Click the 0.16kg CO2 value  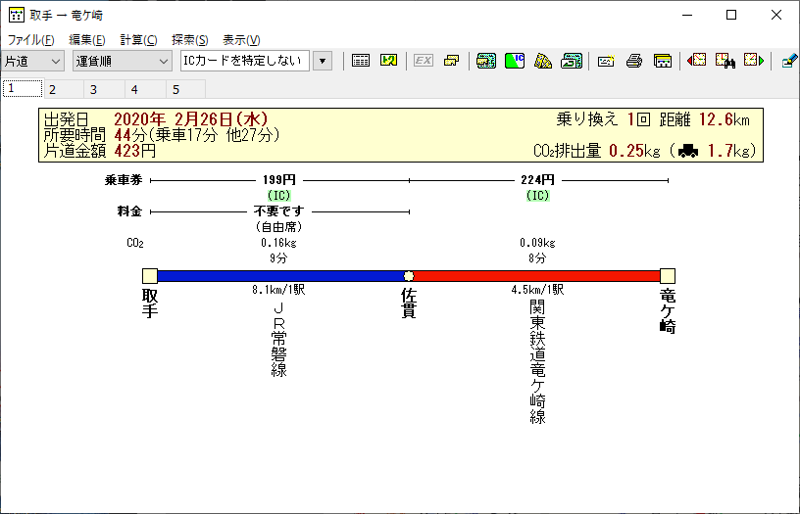[x=278, y=243]
